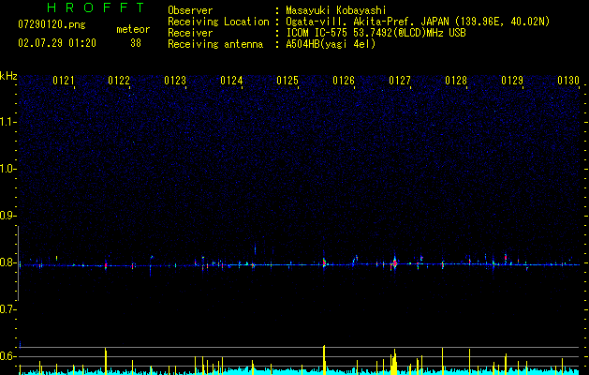Click the Ogata-vill. Akita-Pref. JAPAN location text

click(x=418, y=22)
